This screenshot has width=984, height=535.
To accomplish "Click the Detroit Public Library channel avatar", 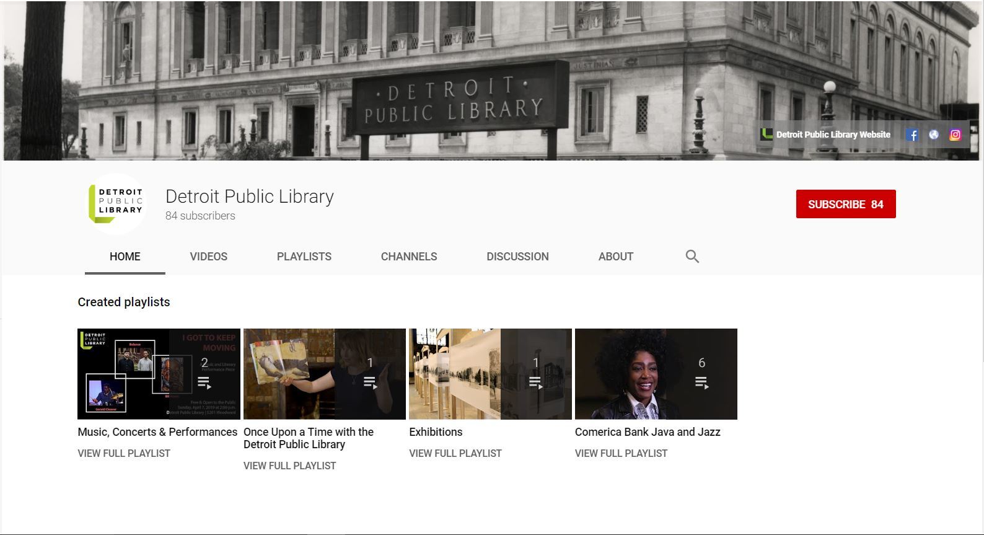I will click(x=116, y=204).
